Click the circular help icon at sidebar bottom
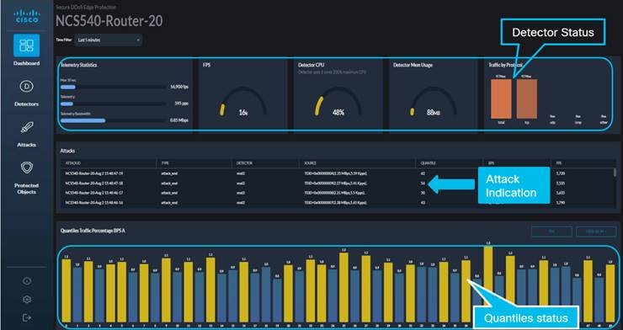The height and width of the screenshot is (330, 623). coord(27,281)
